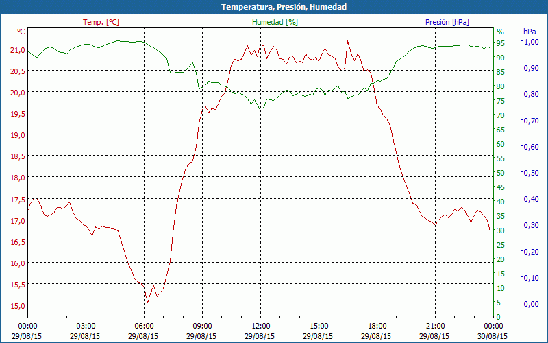This screenshot has height=343, width=548.
Task: Click the '18:00' time axis label
Action: tap(377, 327)
